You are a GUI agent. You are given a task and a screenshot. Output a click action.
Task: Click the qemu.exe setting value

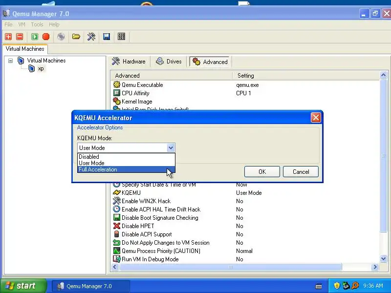247,85
